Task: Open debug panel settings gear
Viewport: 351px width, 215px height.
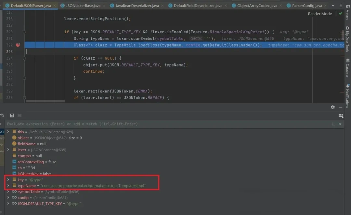Action: [x=333, y=107]
